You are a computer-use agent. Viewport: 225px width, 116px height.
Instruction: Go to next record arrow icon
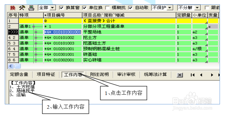click(x=212, y=75)
